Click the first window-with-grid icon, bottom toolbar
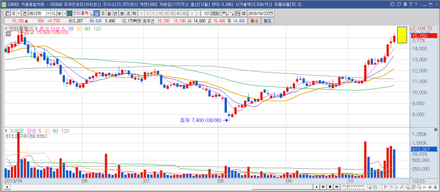440x192 pixels. 369,187
